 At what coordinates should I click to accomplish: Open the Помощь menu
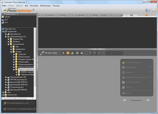[x=56, y=6]
